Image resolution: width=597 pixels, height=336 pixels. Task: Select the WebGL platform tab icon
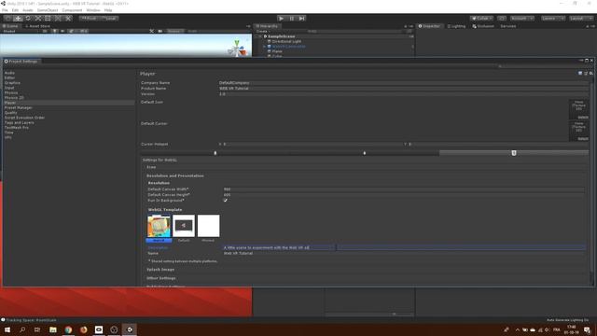pyautogui.click(x=514, y=153)
